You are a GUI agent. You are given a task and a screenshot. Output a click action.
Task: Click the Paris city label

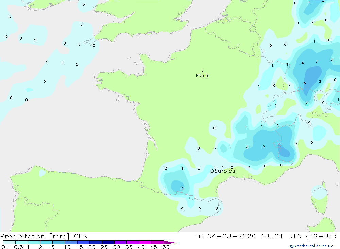(x=203, y=75)
